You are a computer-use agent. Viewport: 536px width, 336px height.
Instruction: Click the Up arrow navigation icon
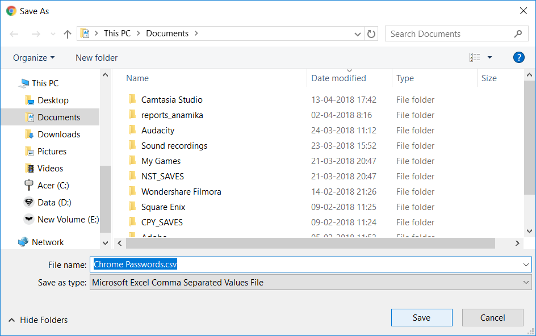[x=68, y=34]
